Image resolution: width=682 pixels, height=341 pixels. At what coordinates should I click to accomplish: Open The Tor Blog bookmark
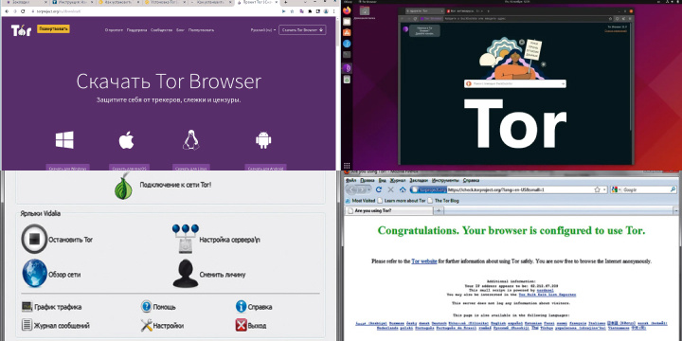443,201
